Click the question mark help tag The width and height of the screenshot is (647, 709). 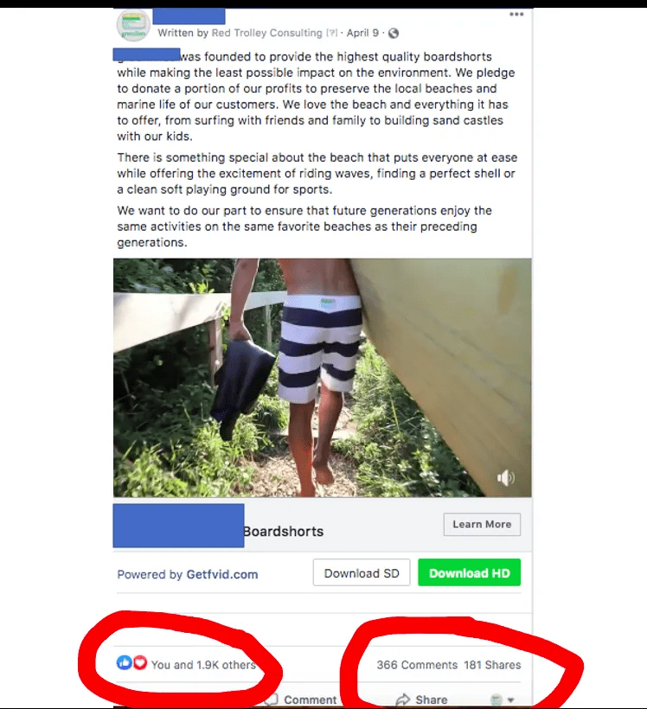point(332,33)
